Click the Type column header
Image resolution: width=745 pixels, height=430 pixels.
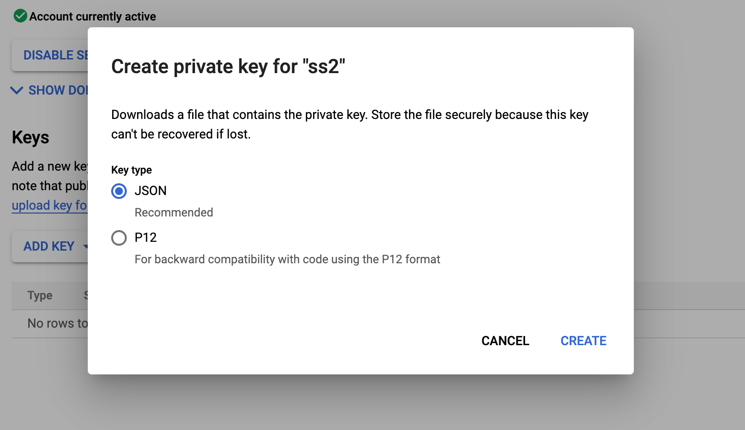coord(39,295)
